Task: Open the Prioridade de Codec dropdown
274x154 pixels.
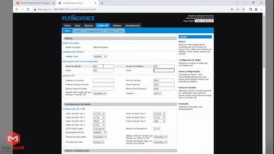Action: [x=98, y=142]
